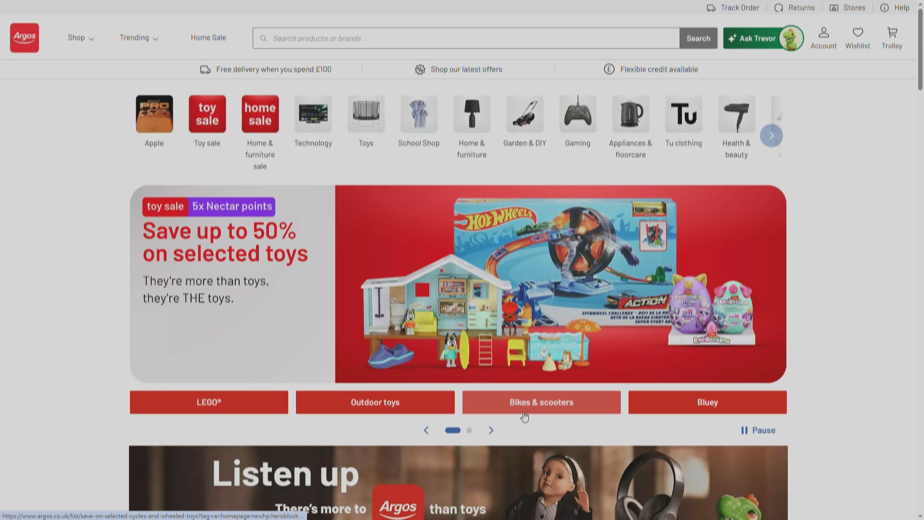Open the Trolley cart icon
The image size is (924, 520).
click(x=892, y=33)
